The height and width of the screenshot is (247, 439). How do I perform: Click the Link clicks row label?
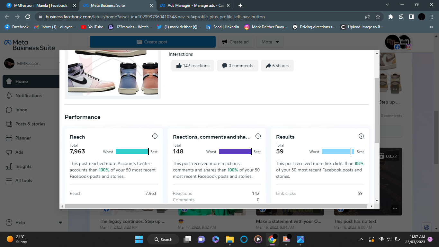286,193
